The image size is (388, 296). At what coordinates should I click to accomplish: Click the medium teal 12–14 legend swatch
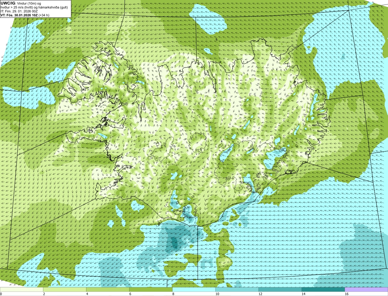tap(280, 289)
